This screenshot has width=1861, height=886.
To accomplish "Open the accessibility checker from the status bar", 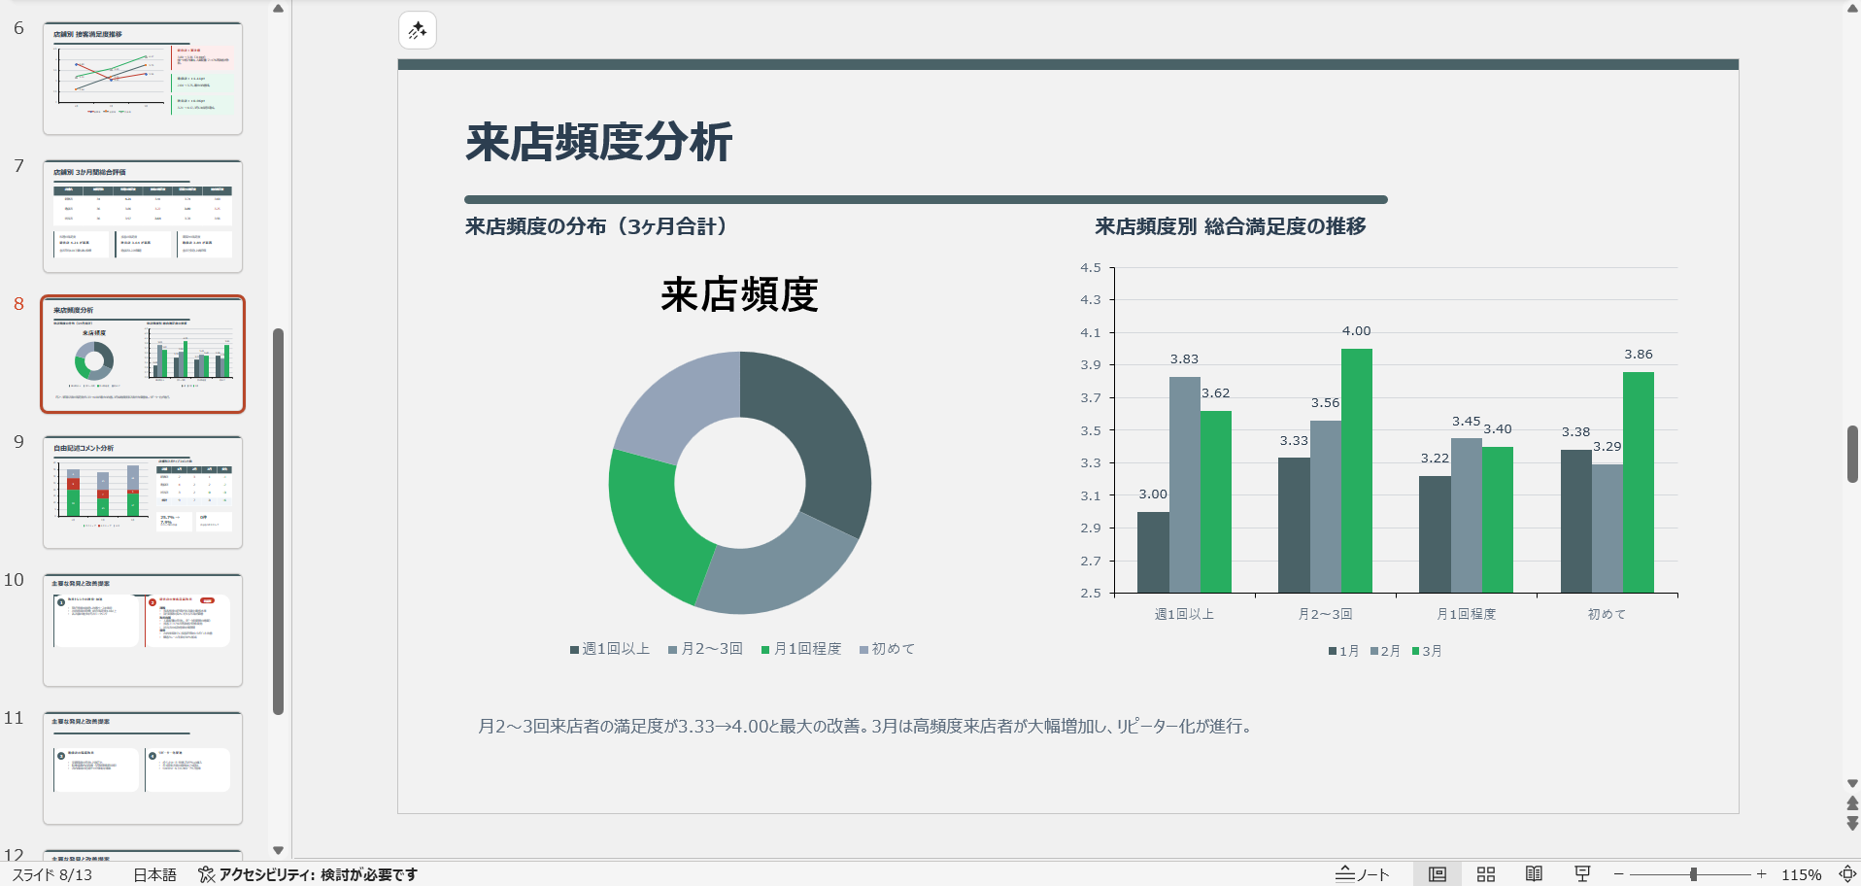I will point(308,874).
